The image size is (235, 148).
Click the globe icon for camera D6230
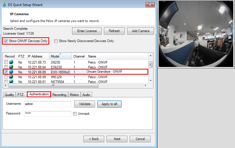(x=11, y=62)
